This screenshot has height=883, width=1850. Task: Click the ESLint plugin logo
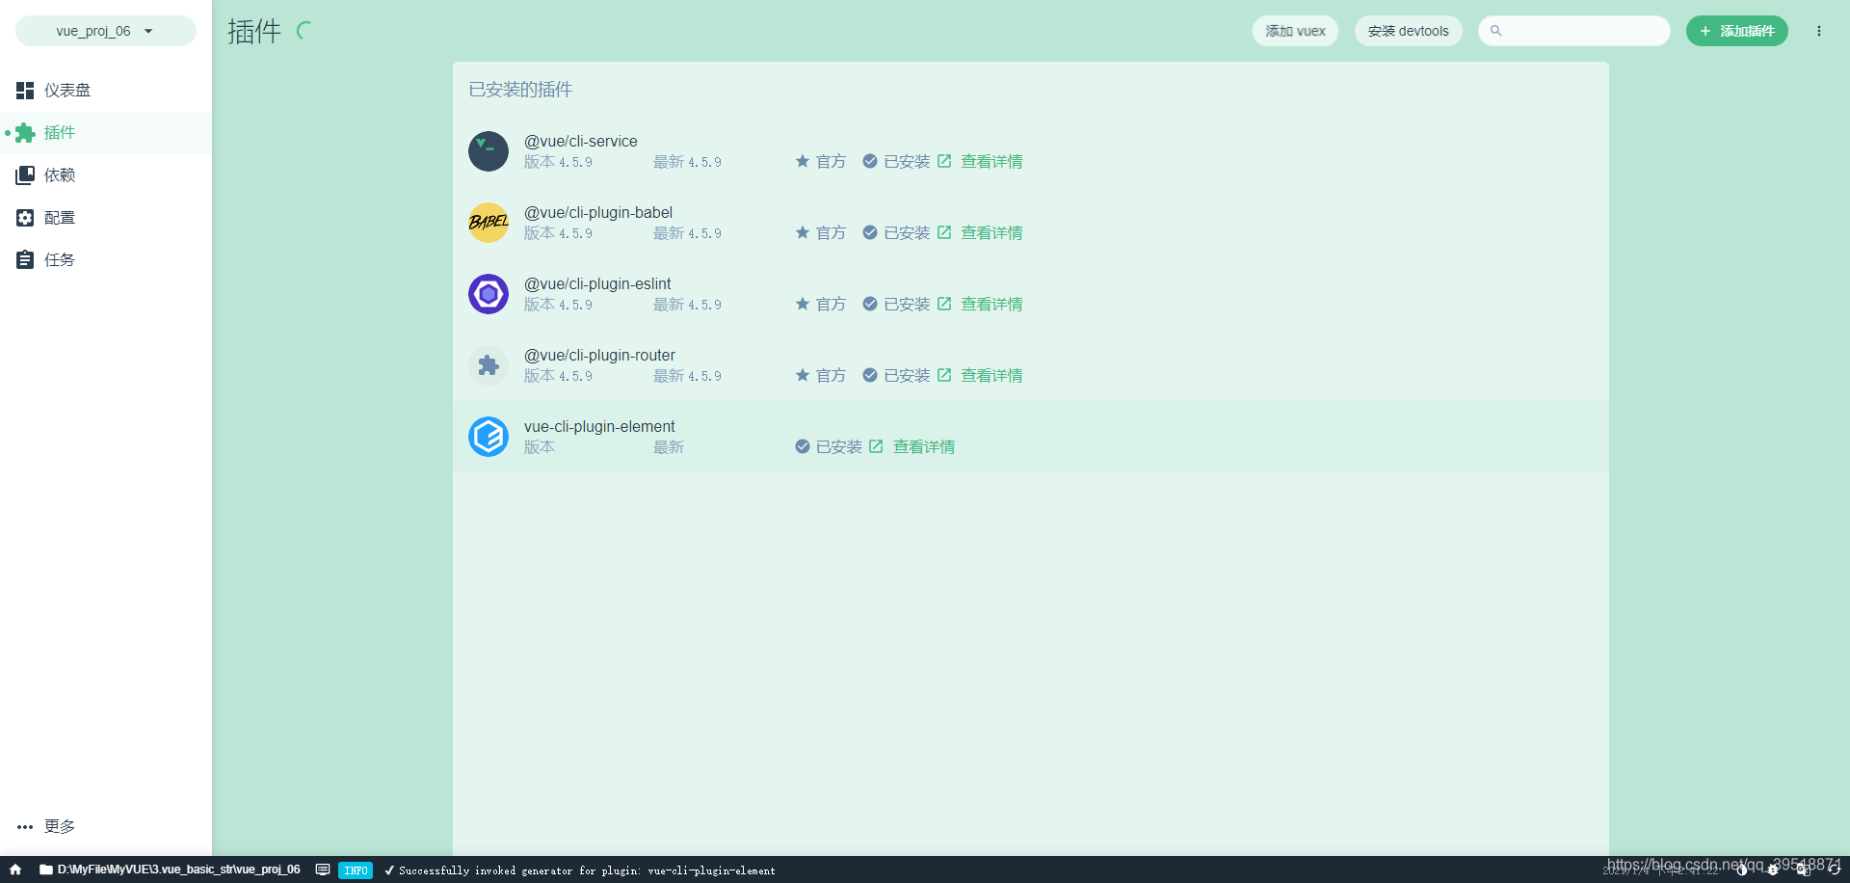489,294
